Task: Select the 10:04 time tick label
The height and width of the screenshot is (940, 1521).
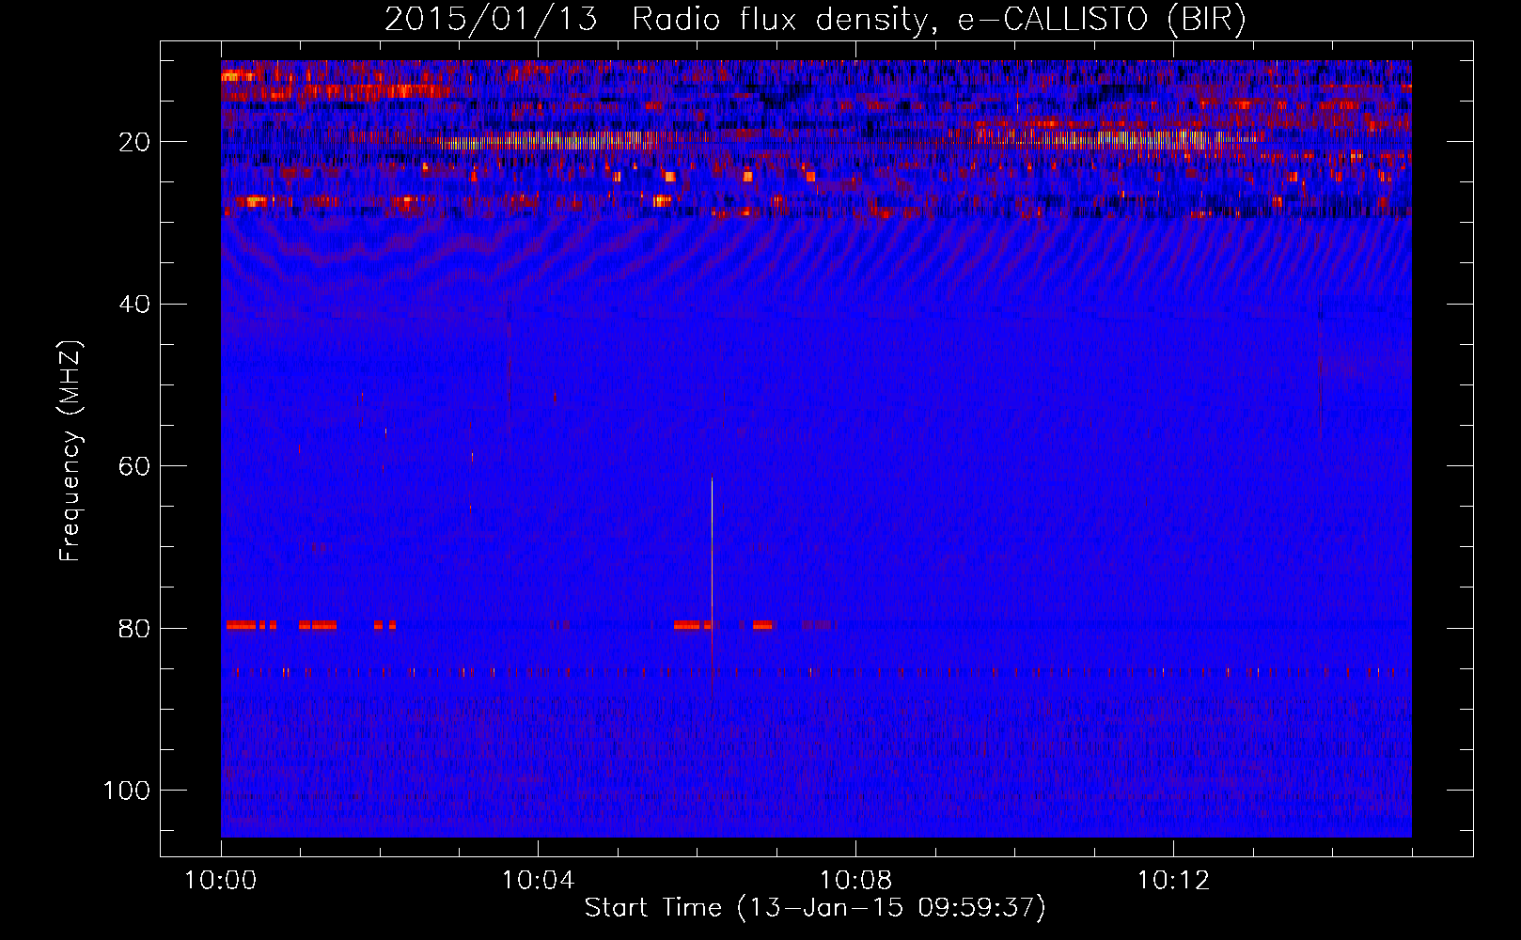Action: tap(538, 881)
